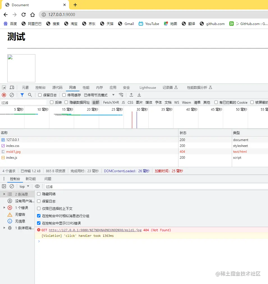The image size is (268, 284).
Task: Check 有已拦截的 Cookie checkbox
Action: pyautogui.click(x=216, y=102)
